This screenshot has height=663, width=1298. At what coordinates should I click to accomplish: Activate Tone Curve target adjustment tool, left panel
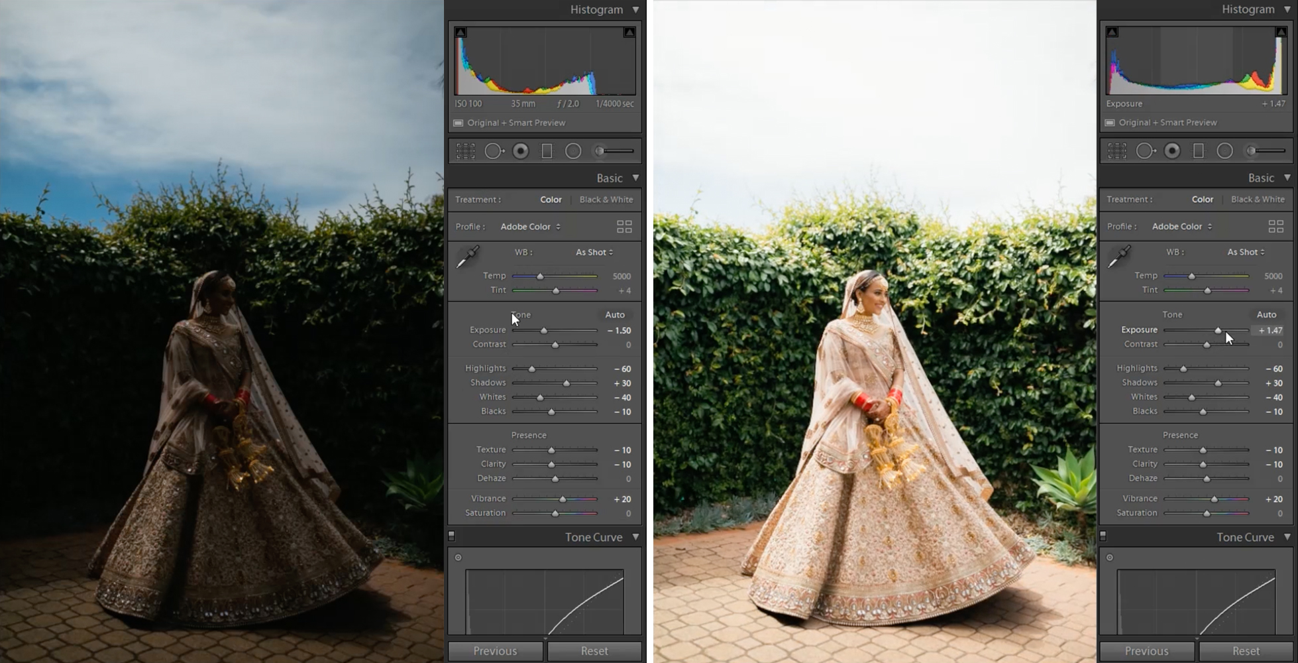click(458, 558)
